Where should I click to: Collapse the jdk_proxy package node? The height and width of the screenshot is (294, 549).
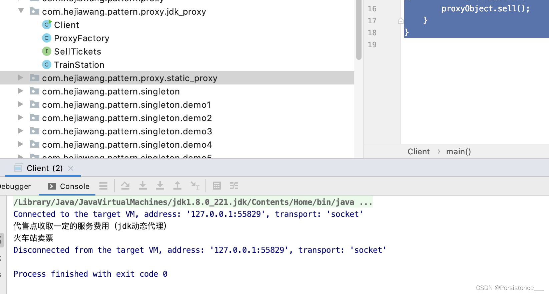21,11
